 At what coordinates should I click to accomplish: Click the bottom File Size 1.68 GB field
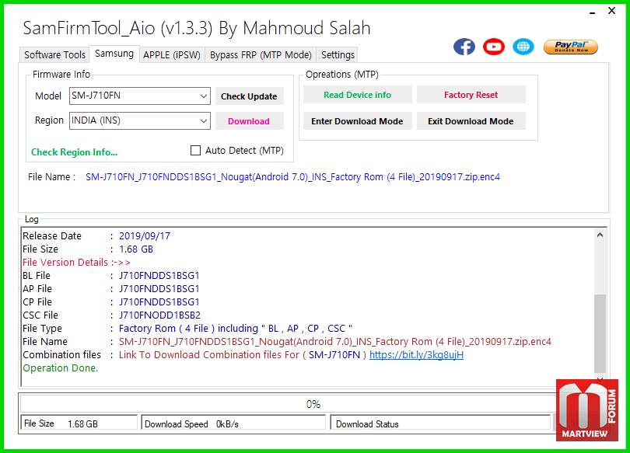pyautogui.click(x=79, y=423)
